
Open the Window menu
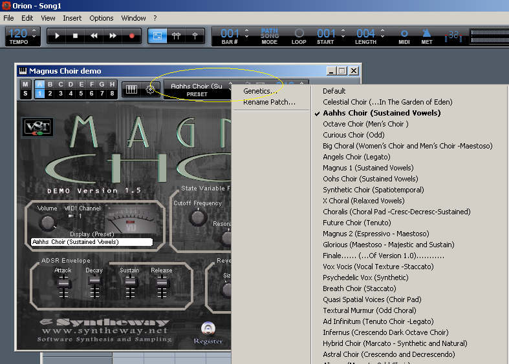[133, 18]
